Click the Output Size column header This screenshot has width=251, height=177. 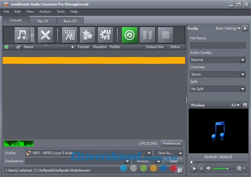click(x=154, y=47)
